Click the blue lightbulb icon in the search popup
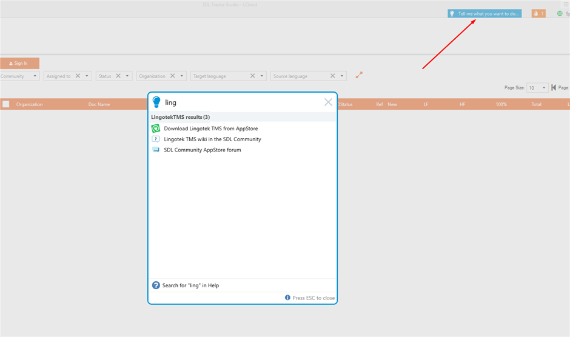Screen dimensions: 570x337 click(156, 102)
